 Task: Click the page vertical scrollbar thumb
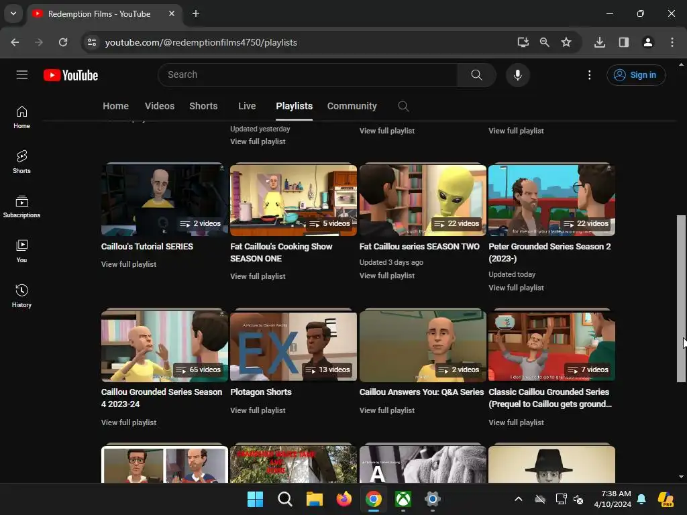(x=681, y=298)
